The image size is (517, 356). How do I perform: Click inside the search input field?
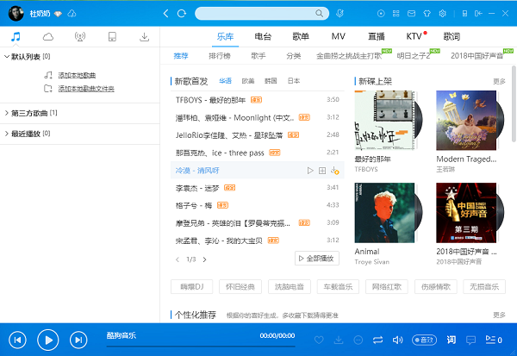[x=256, y=14]
